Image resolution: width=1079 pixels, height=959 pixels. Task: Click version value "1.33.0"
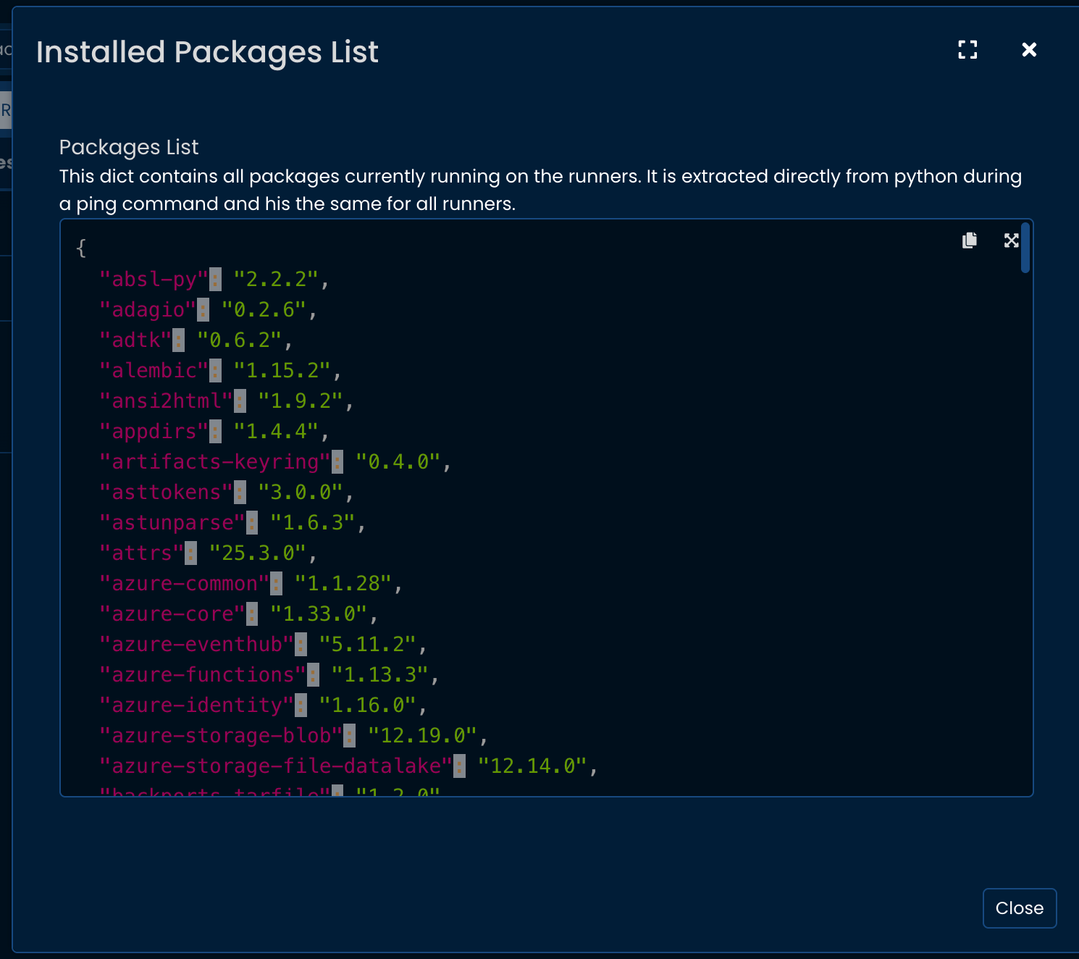click(x=318, y=614)
